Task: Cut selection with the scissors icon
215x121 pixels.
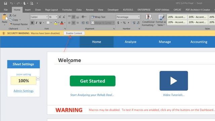Action: click(x=10, y=15)
